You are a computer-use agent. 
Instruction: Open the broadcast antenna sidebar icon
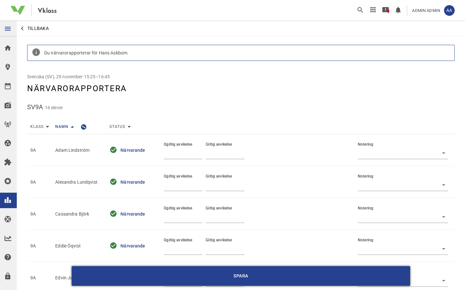pyautogui.click(x=8, y=124)
